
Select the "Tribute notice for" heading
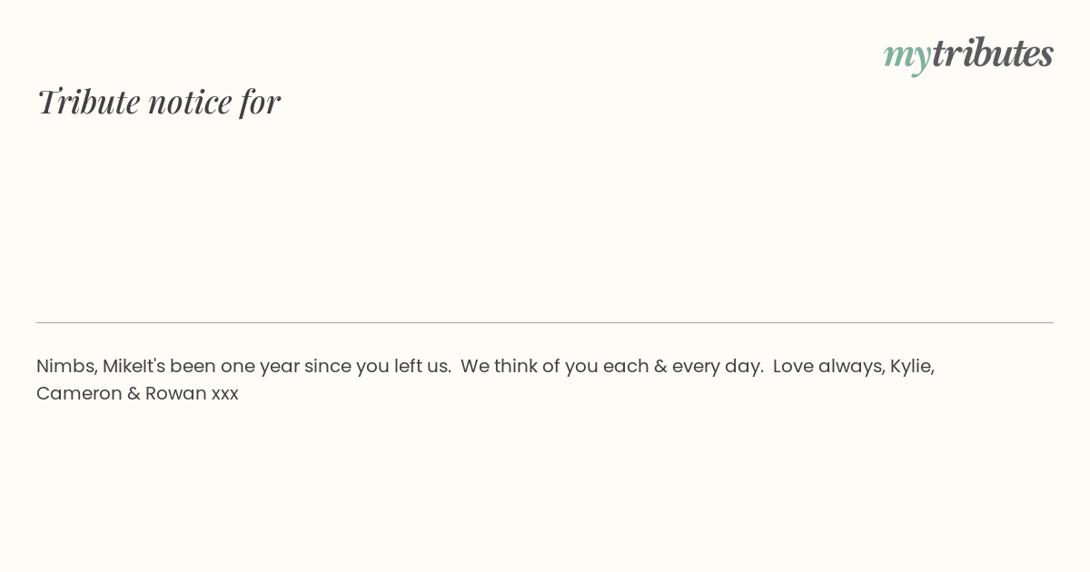[x=158, y=101]
